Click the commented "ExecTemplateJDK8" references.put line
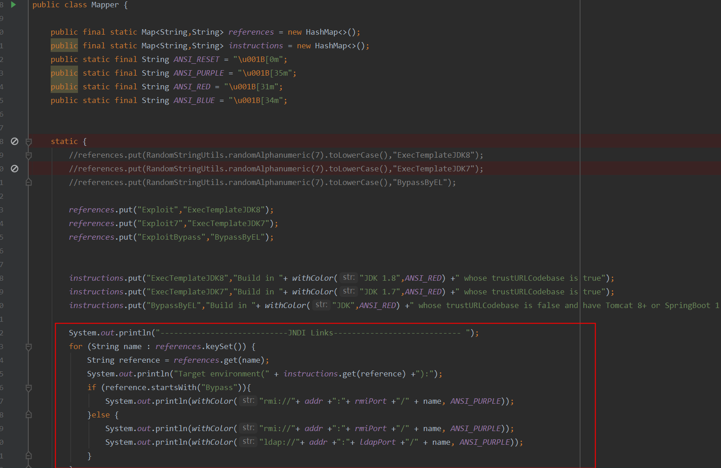Viewport: 721px width, 468px height. pyautogui.click(x=276, y=155)
